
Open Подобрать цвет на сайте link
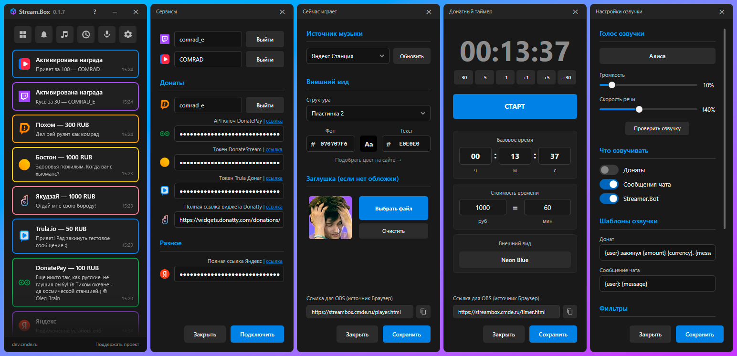(368, 160)
